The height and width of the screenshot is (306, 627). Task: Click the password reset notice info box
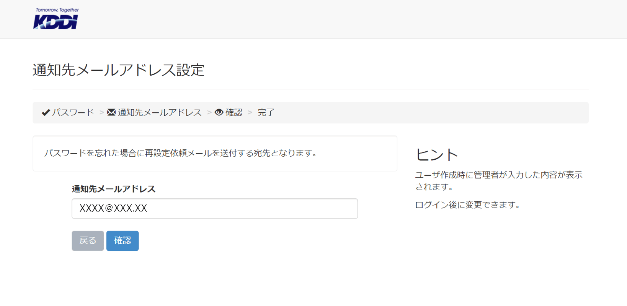click(x=215, y=153)
